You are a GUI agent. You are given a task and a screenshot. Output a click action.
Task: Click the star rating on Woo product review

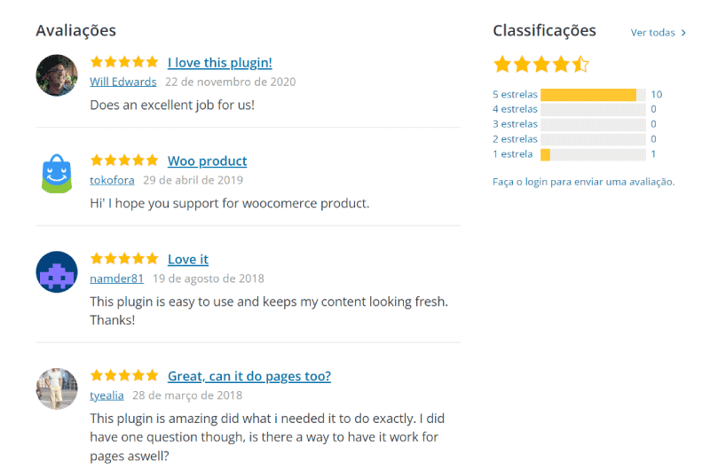pyautogui.click(x=124, y=161)
